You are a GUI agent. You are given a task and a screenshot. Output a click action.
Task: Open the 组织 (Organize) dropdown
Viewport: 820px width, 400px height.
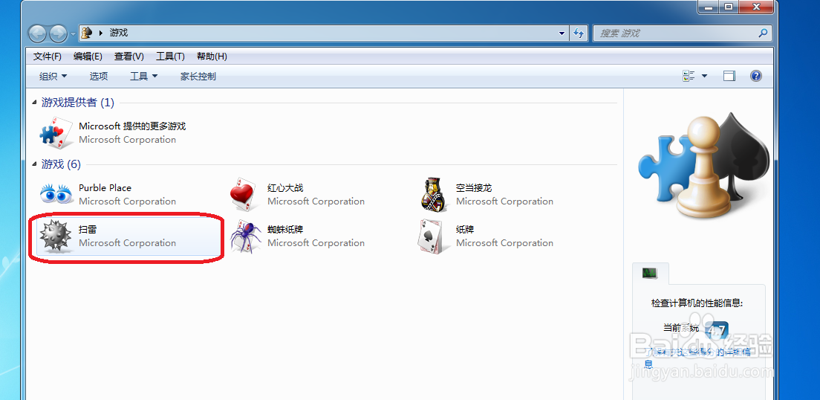(x=53, y=77)
